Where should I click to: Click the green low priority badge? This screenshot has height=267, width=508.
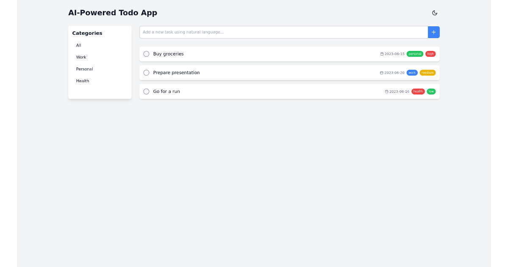coord(431,91)
